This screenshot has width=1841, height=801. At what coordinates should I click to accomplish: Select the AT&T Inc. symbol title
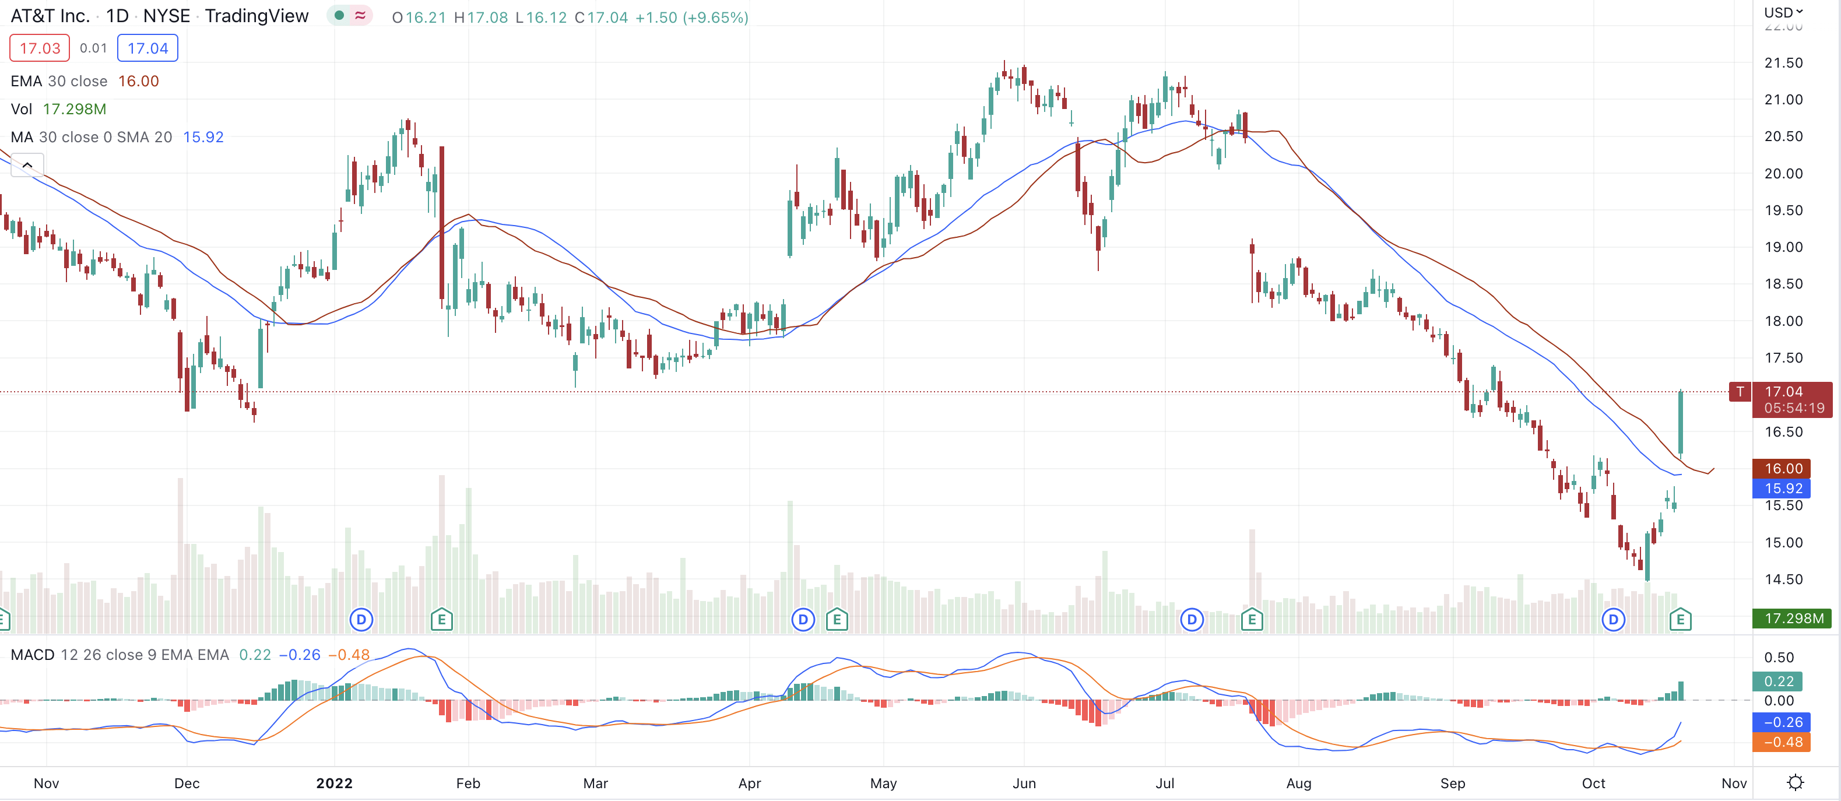pos(51,16)
